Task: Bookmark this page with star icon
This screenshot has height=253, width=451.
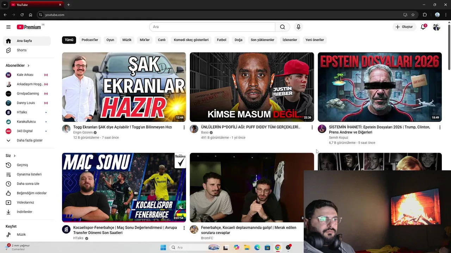Action: point(413,15)
